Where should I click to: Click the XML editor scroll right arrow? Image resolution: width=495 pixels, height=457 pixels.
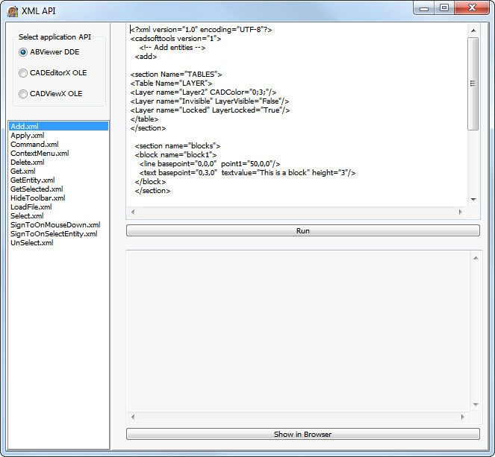(x=461, y=212)
